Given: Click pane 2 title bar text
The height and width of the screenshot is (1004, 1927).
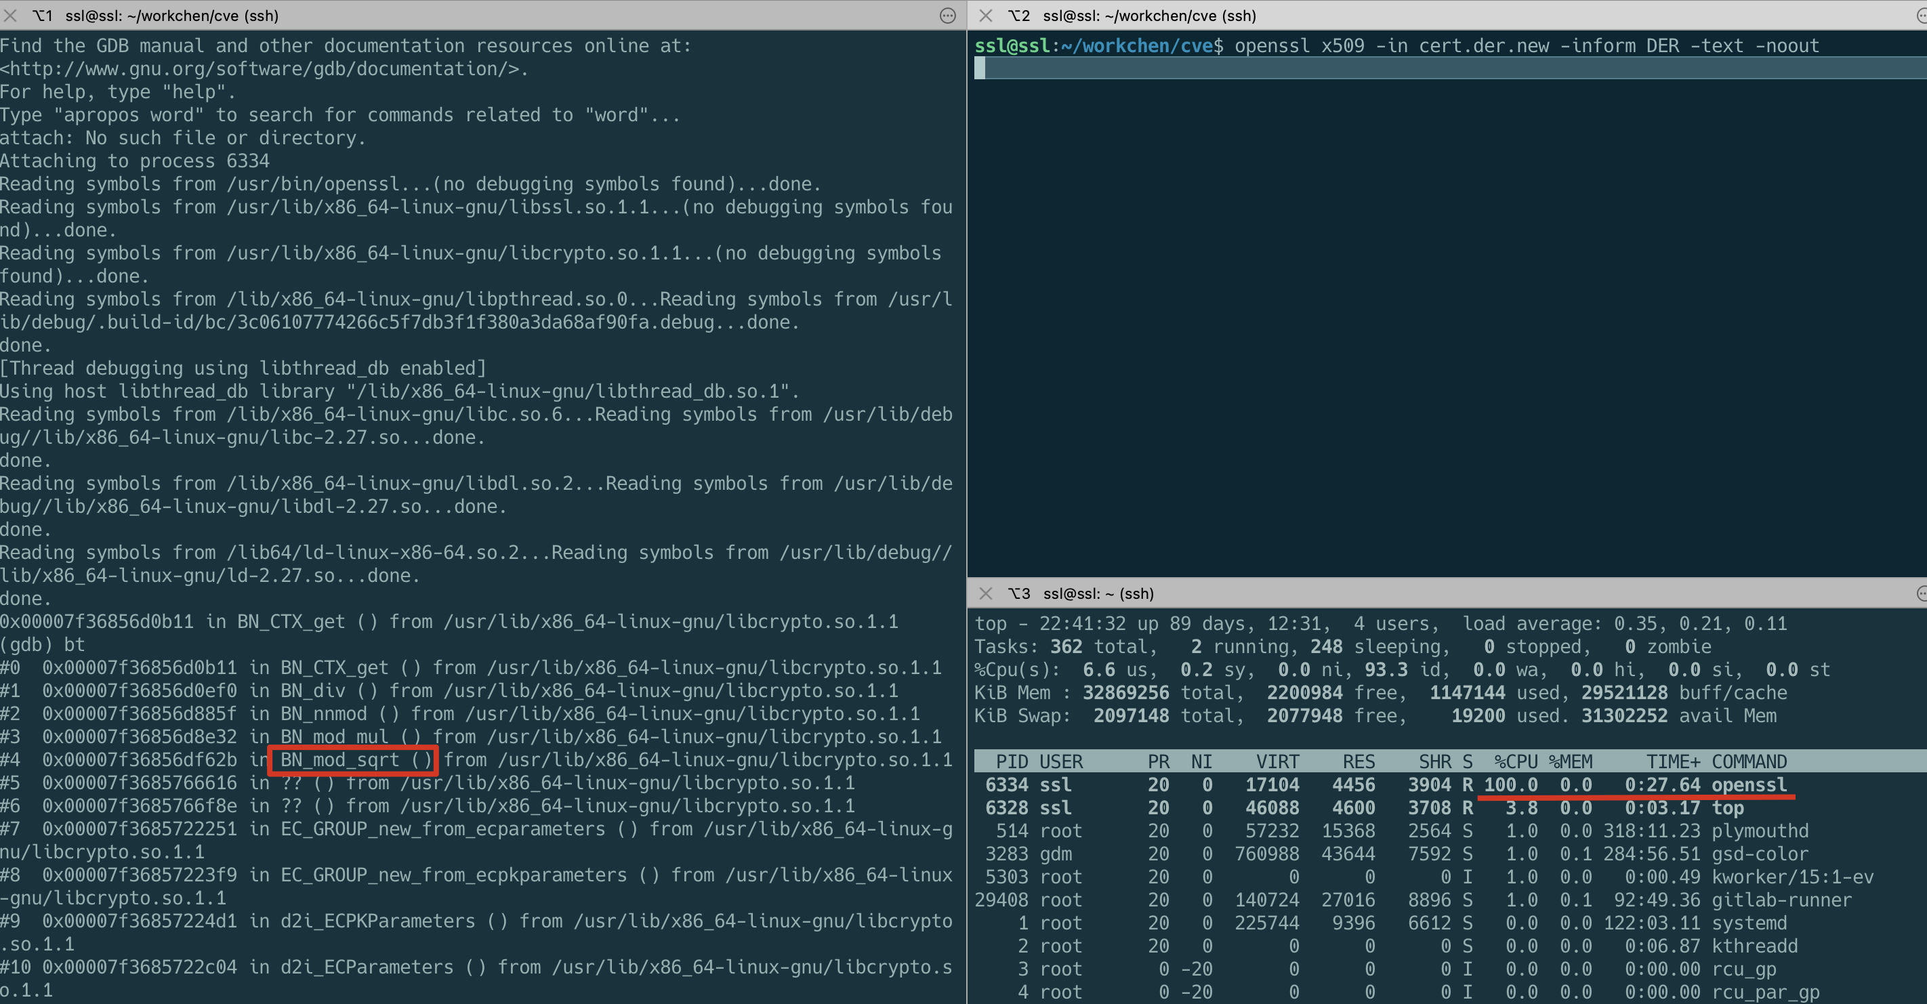Looking at the screenshot, I should tap(1149, 15).
